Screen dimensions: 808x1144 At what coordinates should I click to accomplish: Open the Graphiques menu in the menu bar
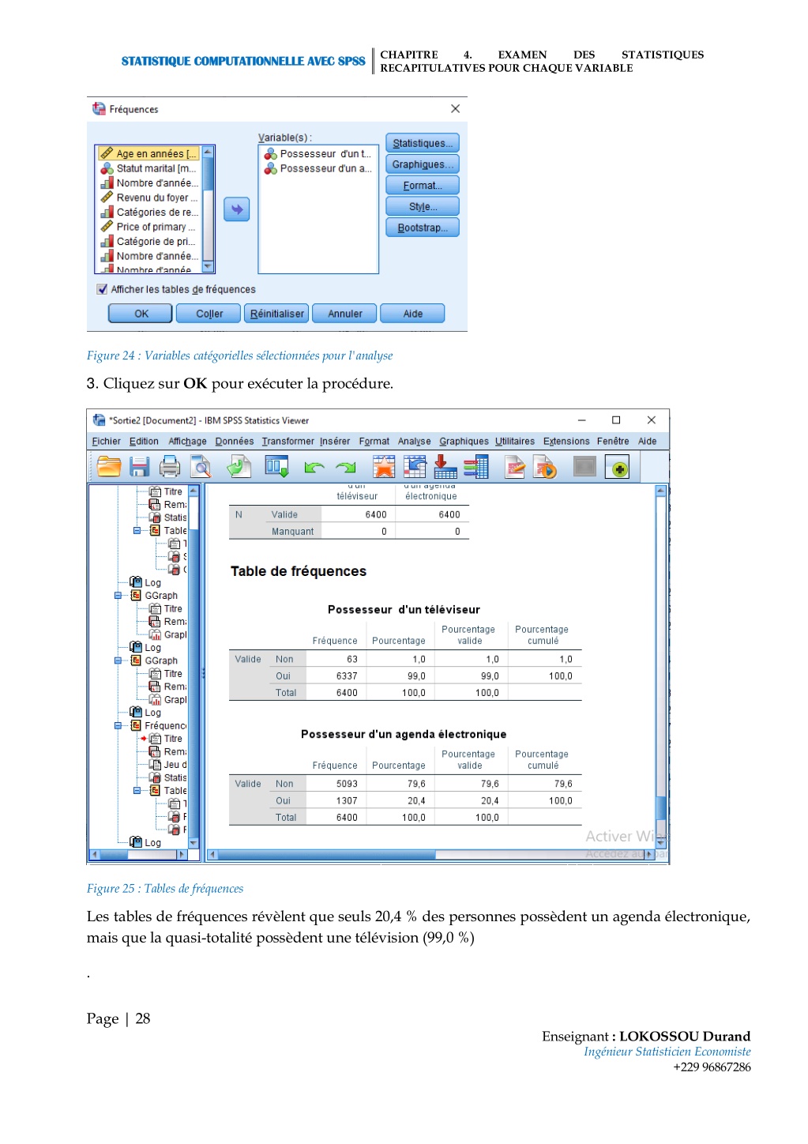[x=464, y=442]
